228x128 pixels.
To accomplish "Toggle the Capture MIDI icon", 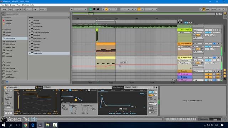I will (113, 9).
